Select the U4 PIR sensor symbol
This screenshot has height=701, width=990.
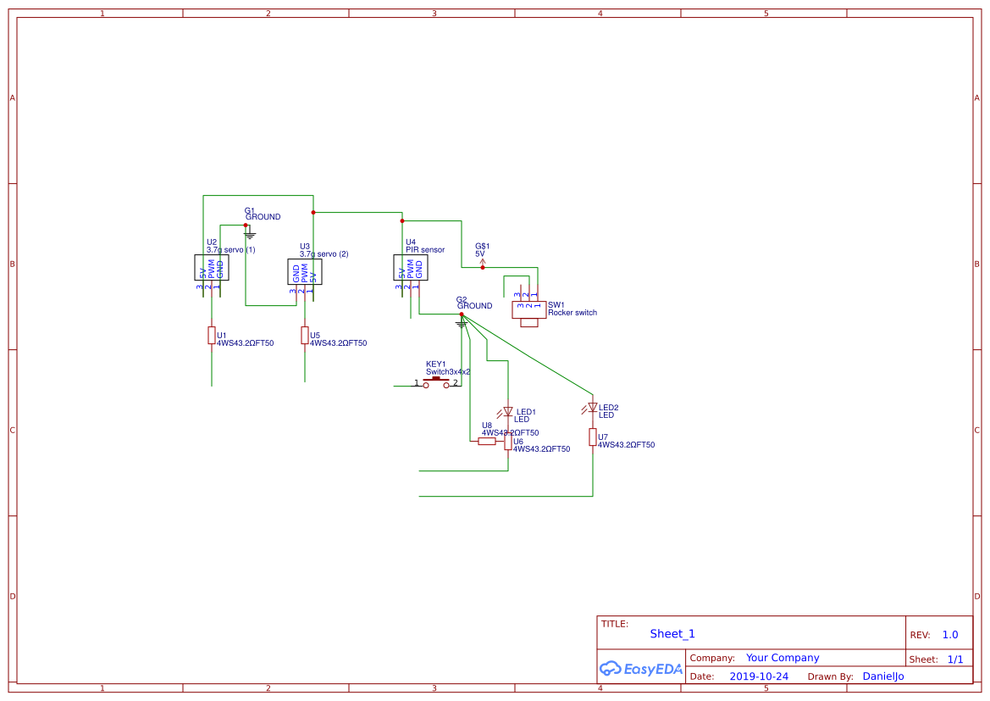click(411, 266)
